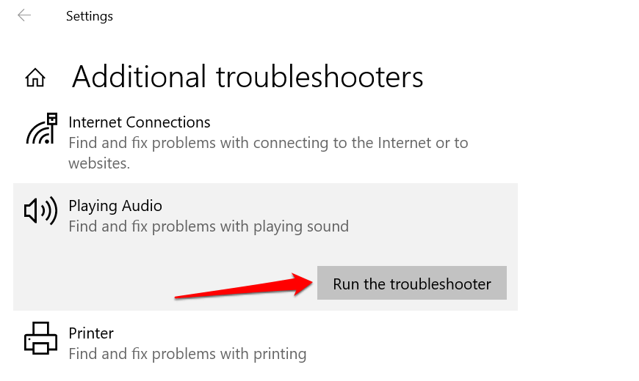Screen dimensions: 639x381
Task: Click empty title bar right of Settings
Action: (367, 15)
